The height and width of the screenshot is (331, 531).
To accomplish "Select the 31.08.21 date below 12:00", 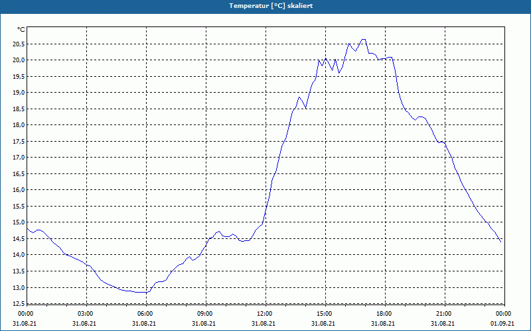I will 264,324.
